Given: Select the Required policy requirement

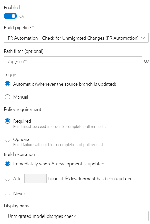Looking at the screenshot, I should coord(7,121).
